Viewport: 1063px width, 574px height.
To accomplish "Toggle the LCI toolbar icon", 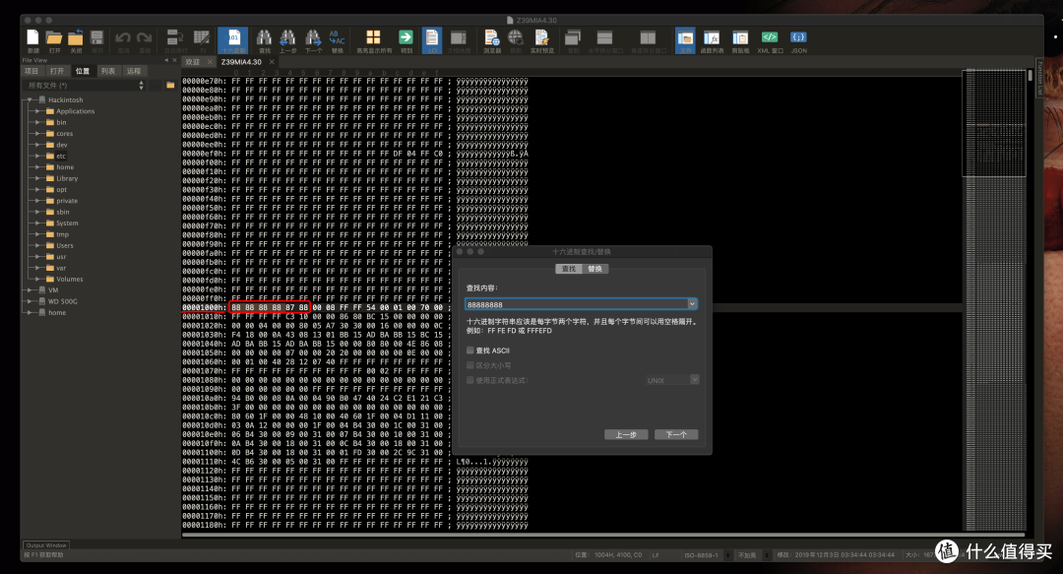I will 432,40.
